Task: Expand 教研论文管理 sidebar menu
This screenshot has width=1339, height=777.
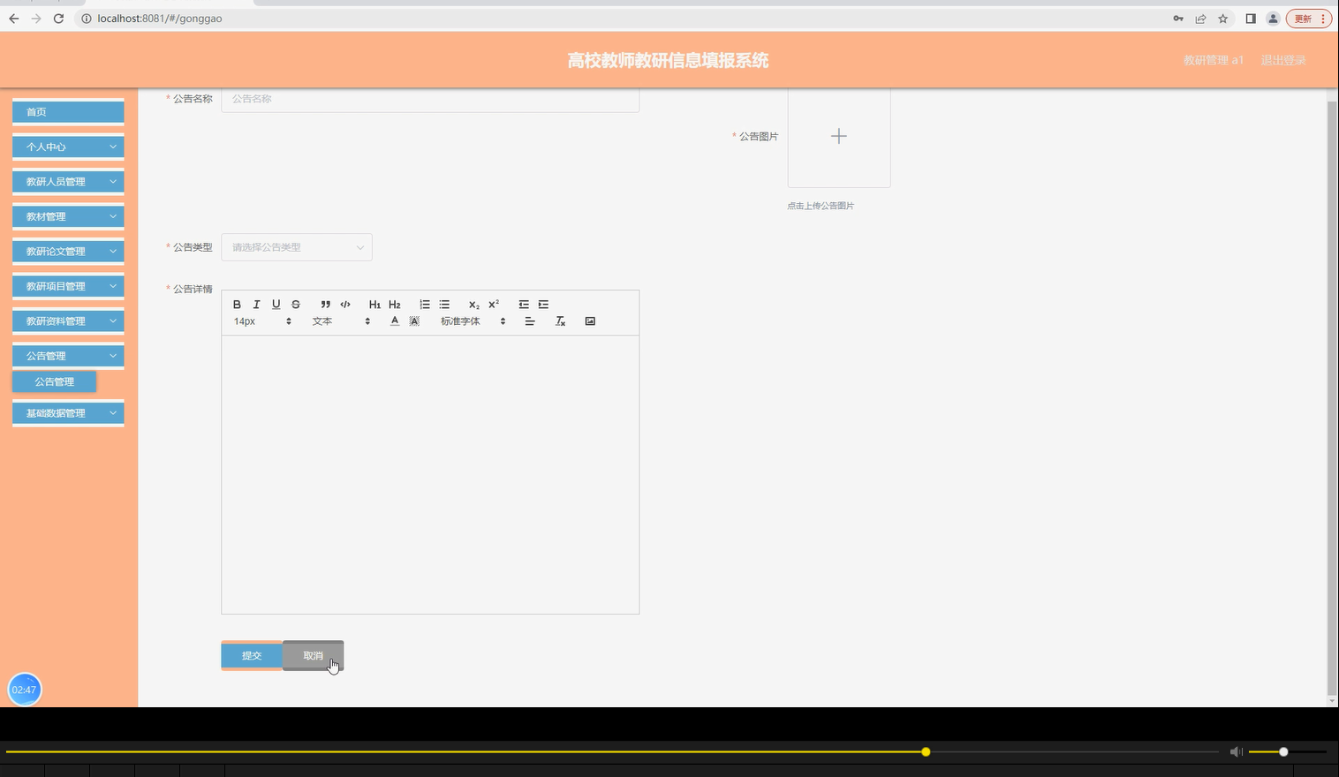Action: [x=68, y=252]
